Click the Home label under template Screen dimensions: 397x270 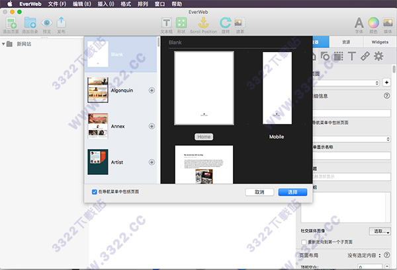pos(204,137)
